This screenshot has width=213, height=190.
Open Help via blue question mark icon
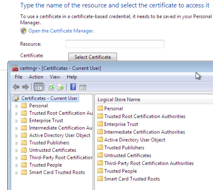coord(73,87)
